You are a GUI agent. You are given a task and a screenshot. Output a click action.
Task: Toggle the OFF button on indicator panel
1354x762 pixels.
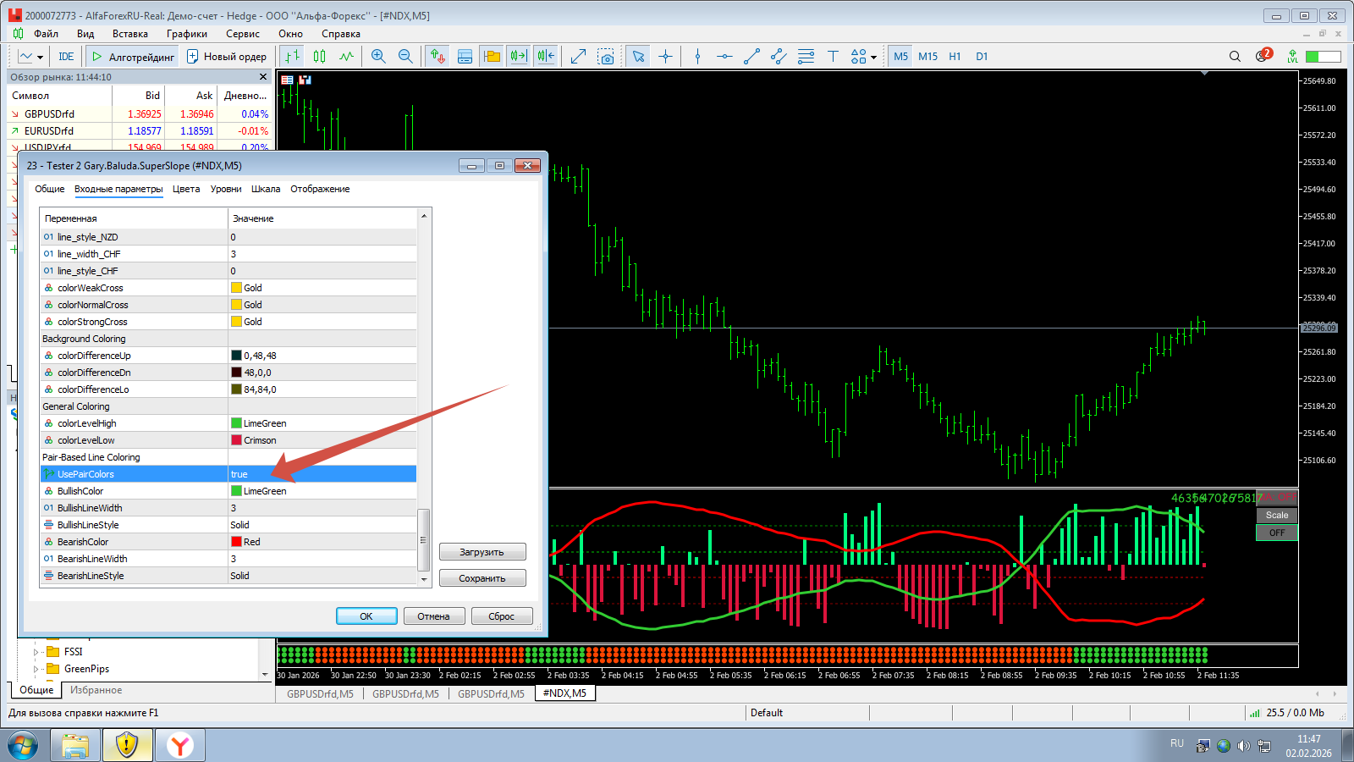(x=1277, y=533)
